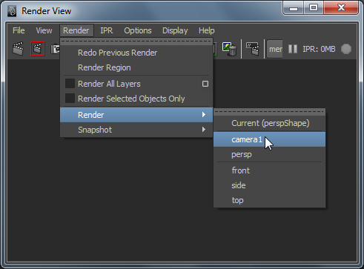Open the Display menu
This screenshot has height=269, width=364.
[x=175, y=30]
